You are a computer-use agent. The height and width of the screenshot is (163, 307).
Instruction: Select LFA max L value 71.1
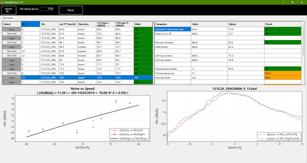[106, 64]
